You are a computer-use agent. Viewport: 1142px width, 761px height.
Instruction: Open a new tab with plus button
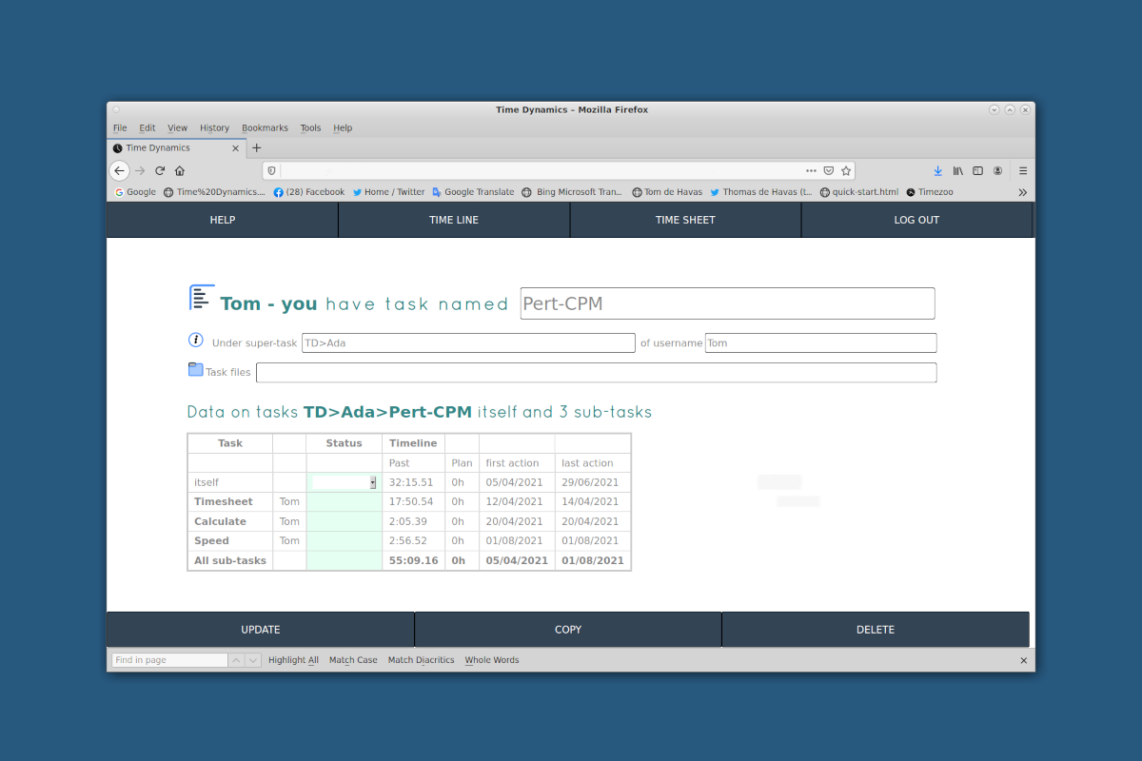pos(257,147)
